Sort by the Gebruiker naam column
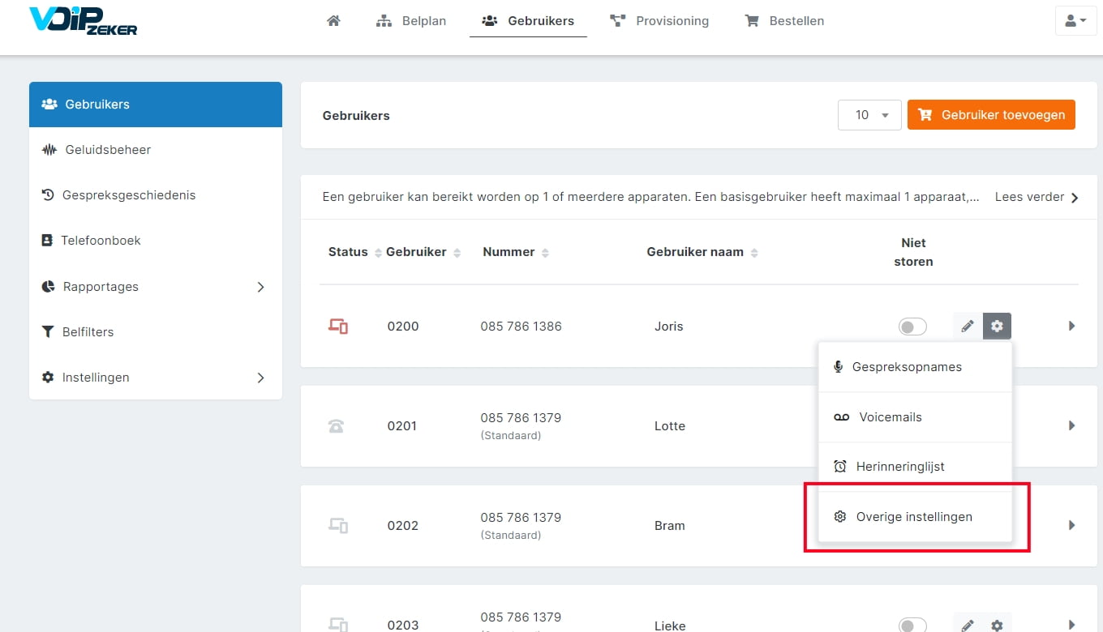 click(702, 252)
